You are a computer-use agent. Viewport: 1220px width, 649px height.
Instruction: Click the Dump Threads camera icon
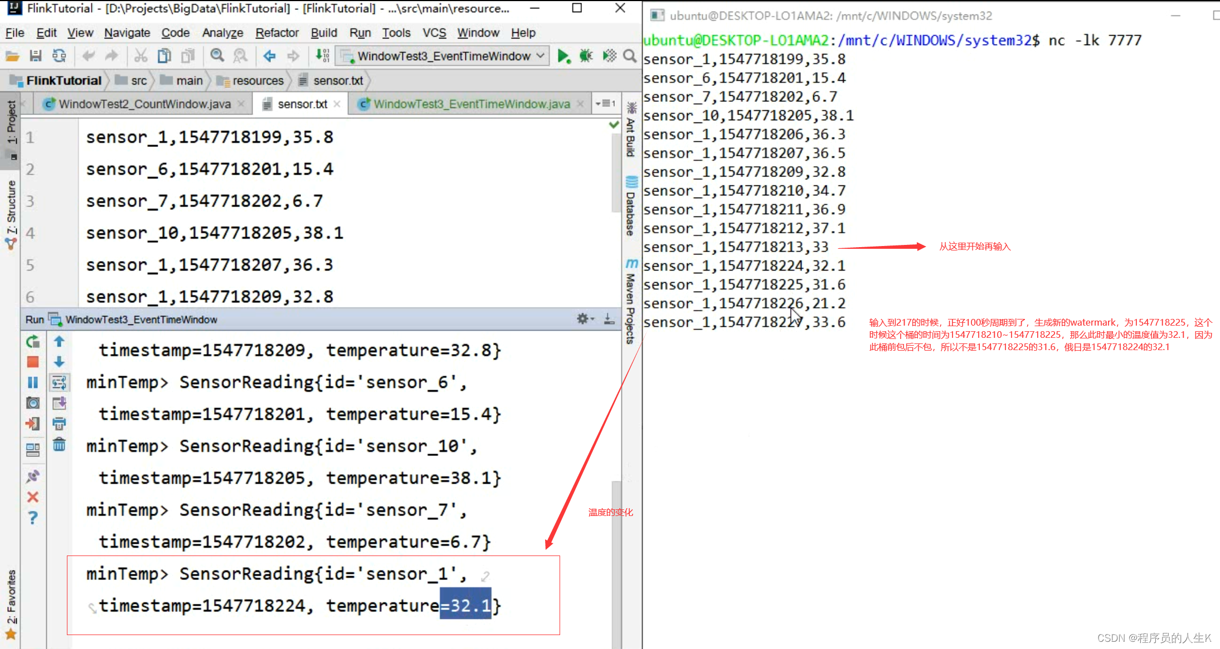[33, 403]
